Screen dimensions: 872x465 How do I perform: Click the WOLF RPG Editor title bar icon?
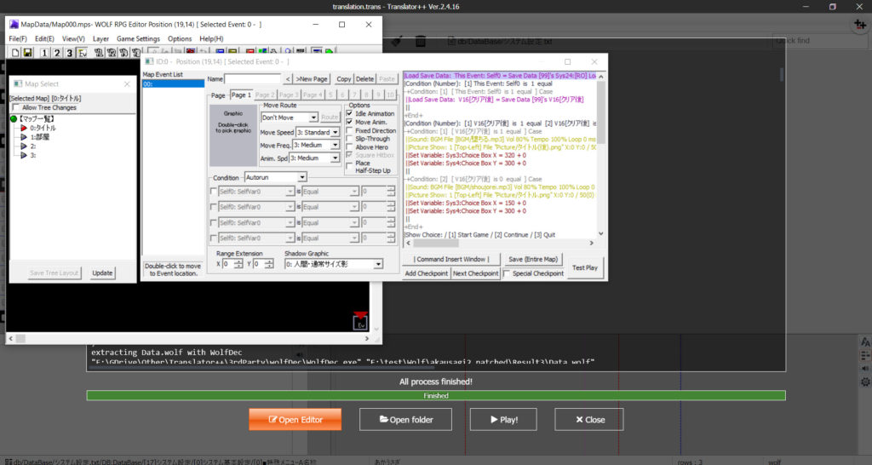tap(14, 25)
